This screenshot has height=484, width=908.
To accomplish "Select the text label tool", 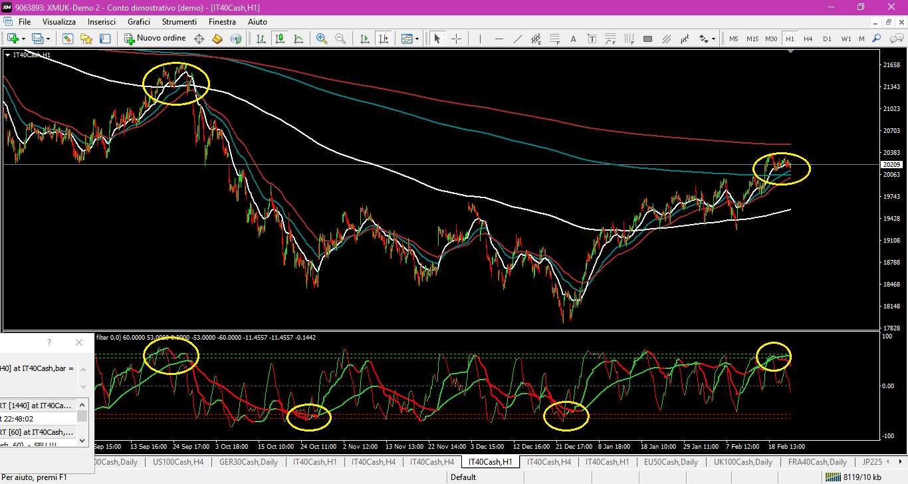I will (x=592, y=39).
